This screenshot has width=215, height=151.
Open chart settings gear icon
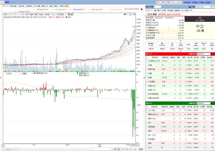(x=69, y=14)
